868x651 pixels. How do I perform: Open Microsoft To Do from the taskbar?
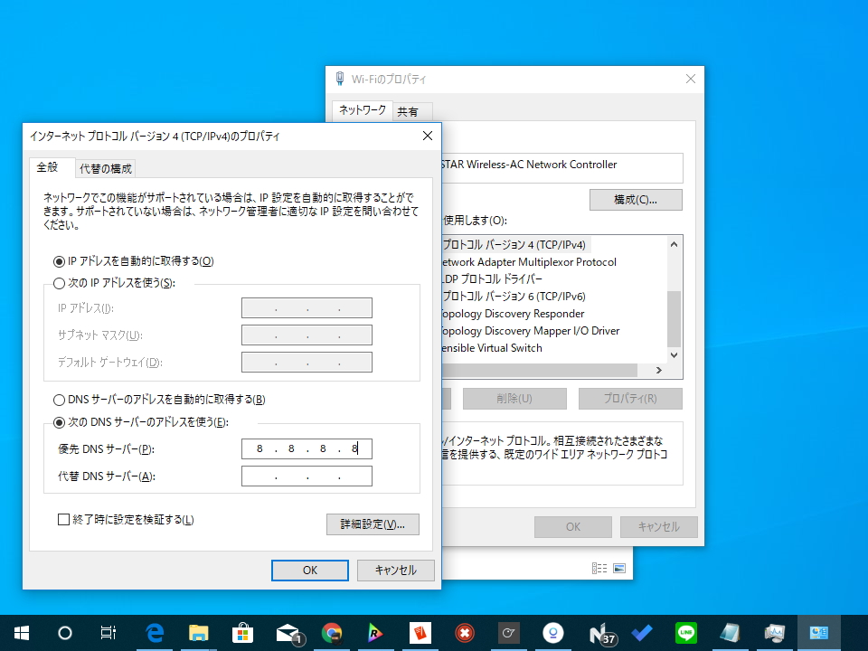[x=641, y=632]
